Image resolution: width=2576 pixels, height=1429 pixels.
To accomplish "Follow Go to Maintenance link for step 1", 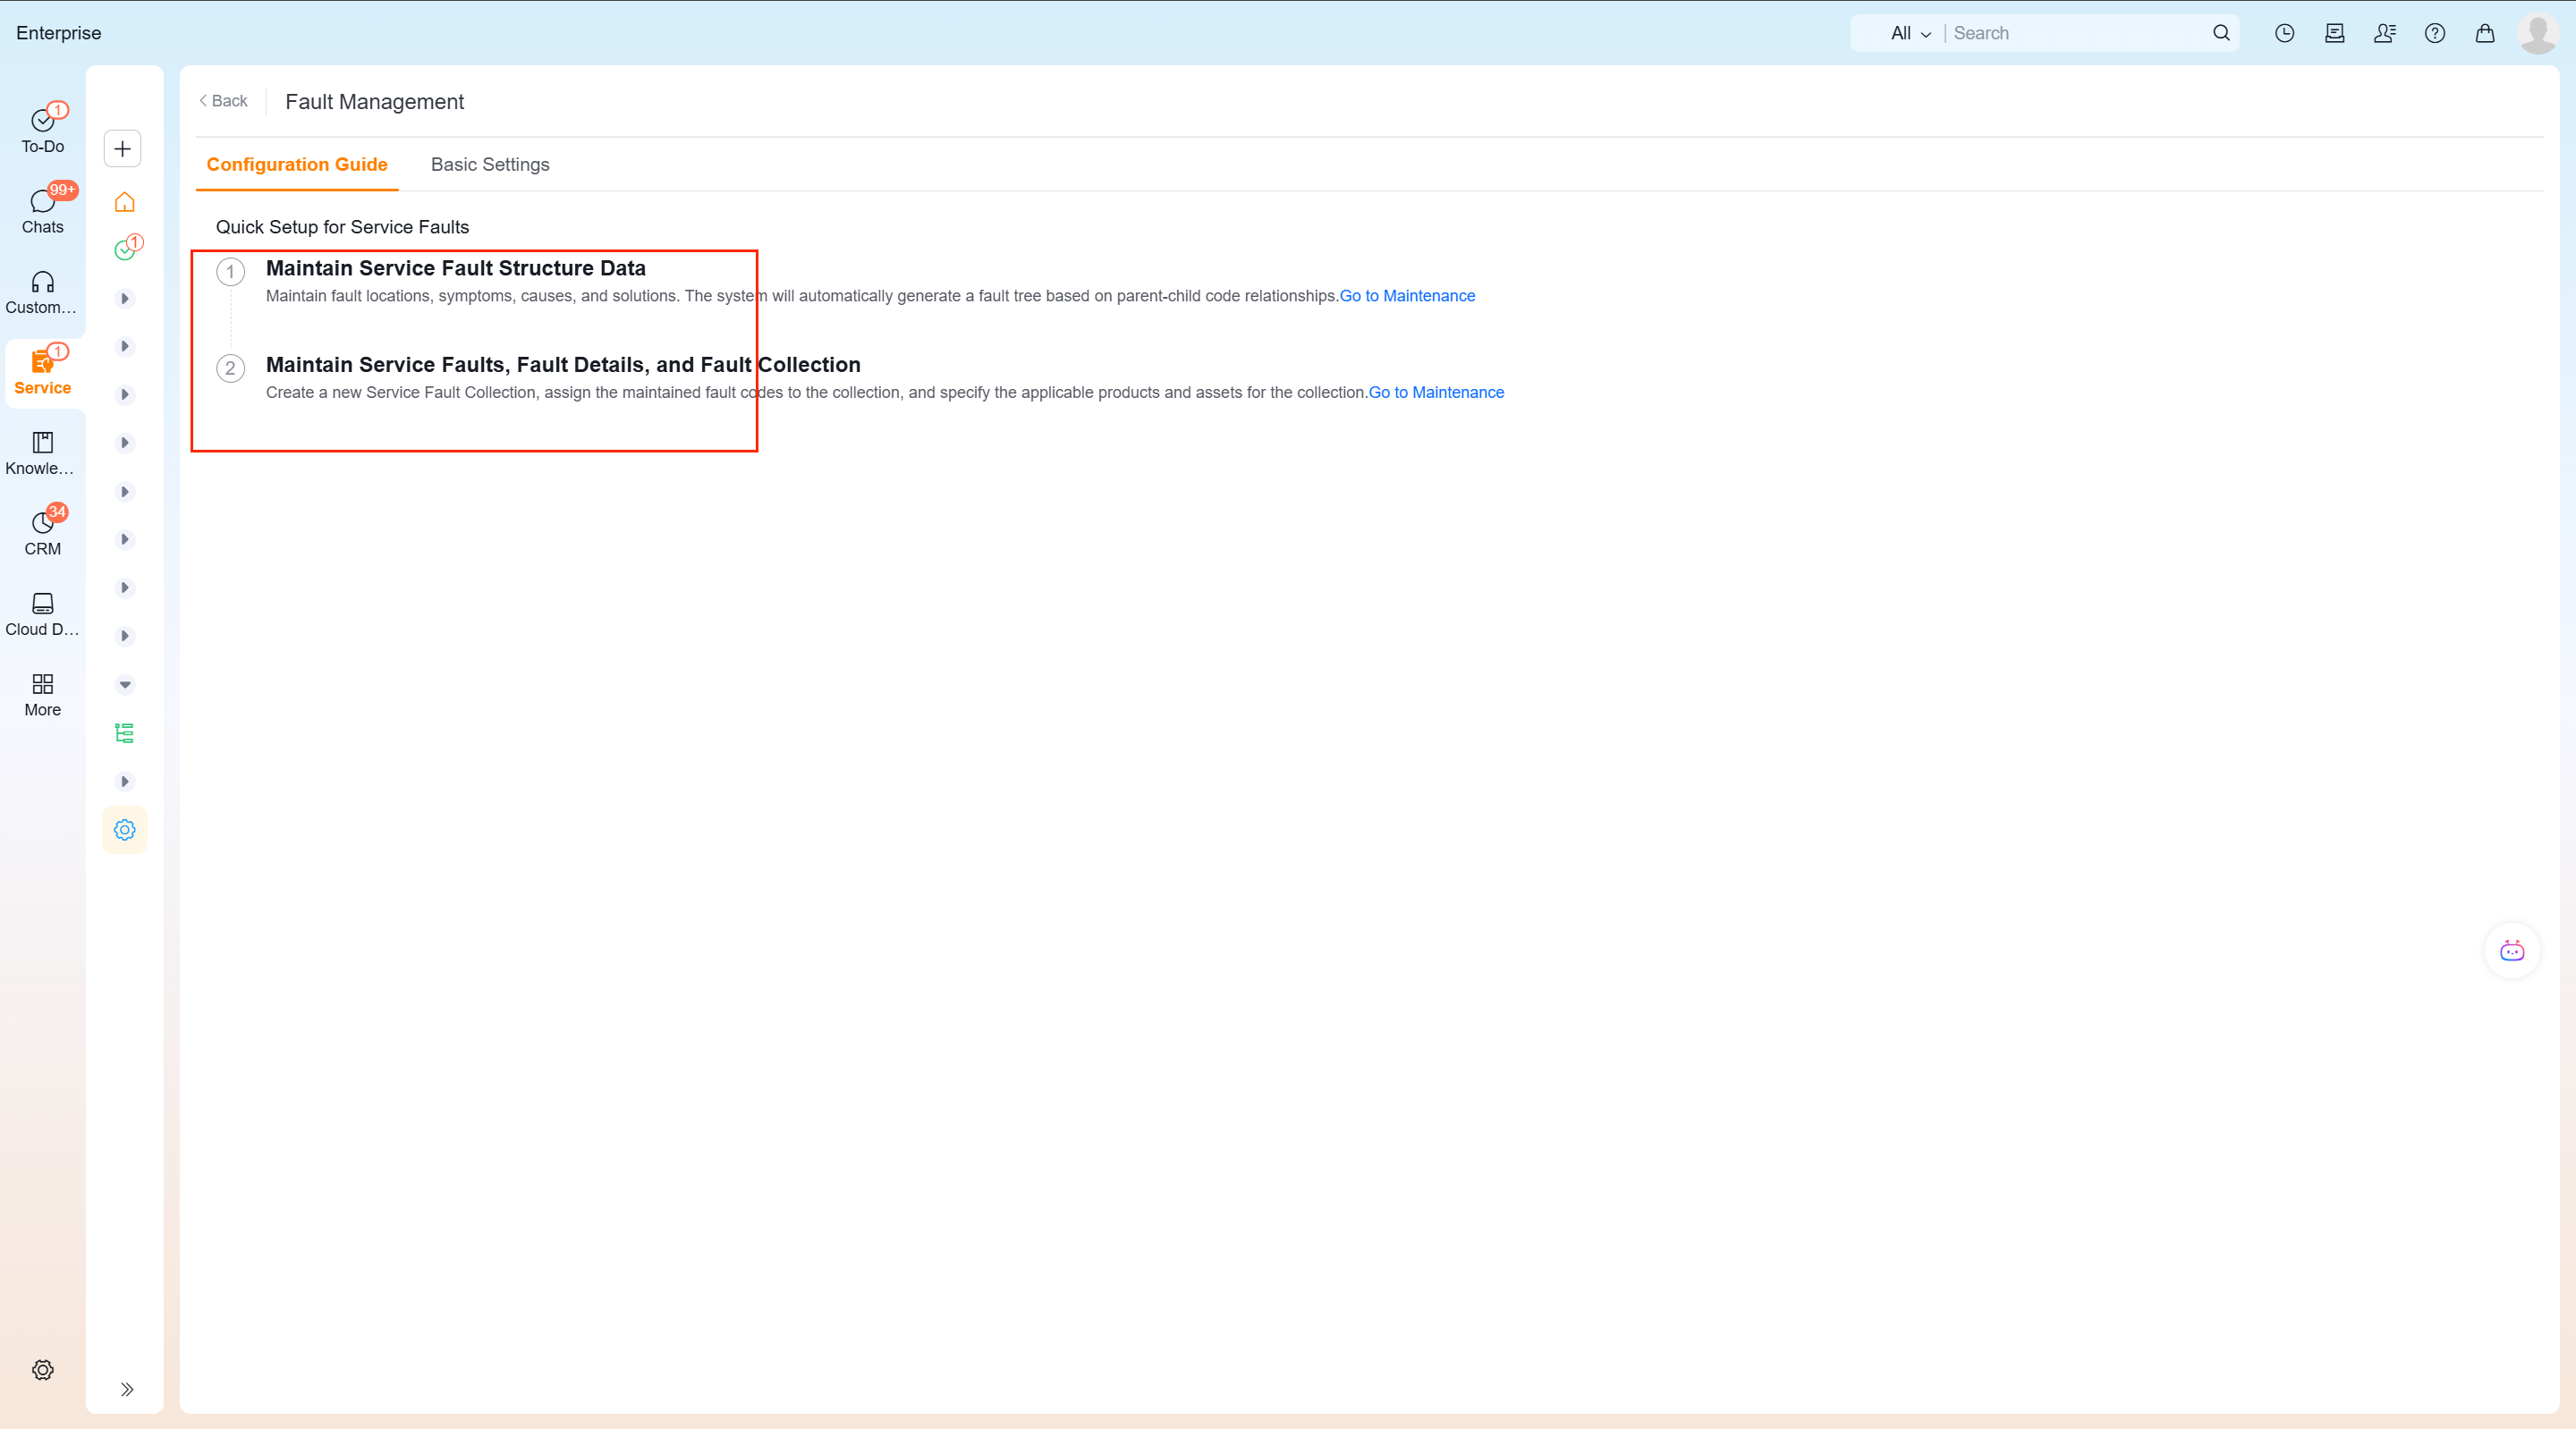I will point(1407,296).
